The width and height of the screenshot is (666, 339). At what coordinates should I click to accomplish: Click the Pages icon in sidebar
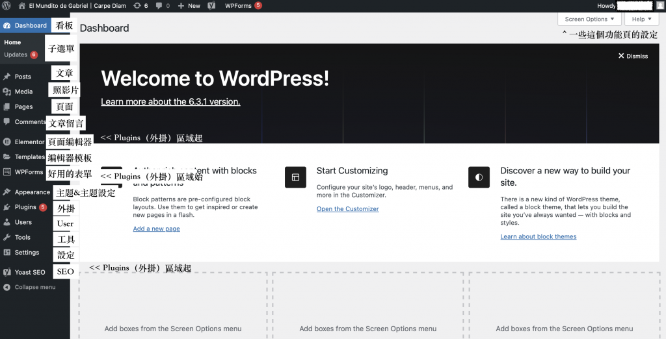[x=7, y=107]
